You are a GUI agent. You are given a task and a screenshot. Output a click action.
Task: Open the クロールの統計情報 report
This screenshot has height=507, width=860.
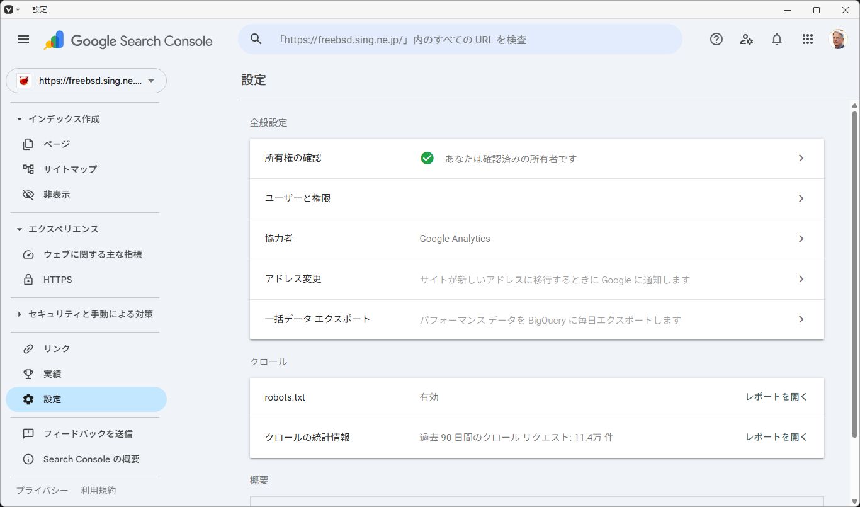pos(776,437)
